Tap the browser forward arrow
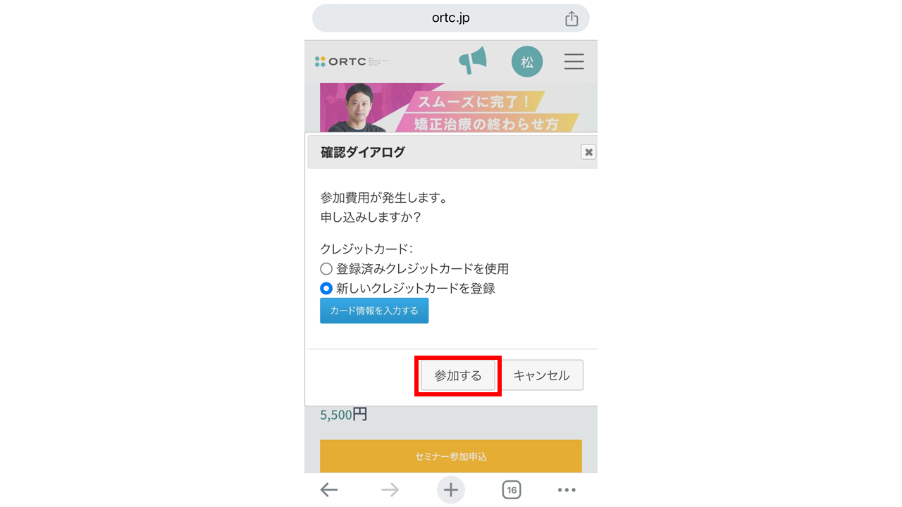 (x=390, y=490)
